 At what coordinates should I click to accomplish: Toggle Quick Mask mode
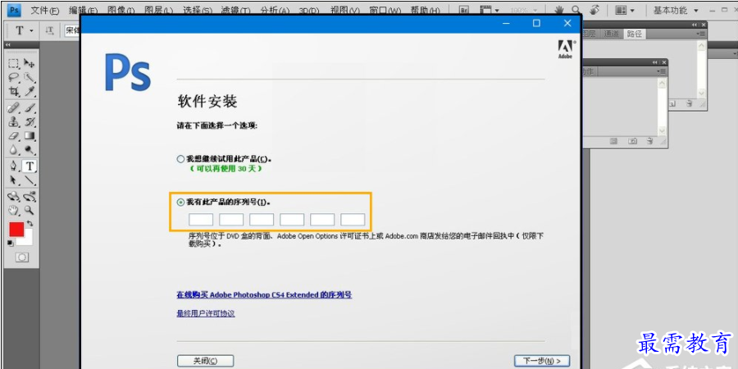point(22,257)
